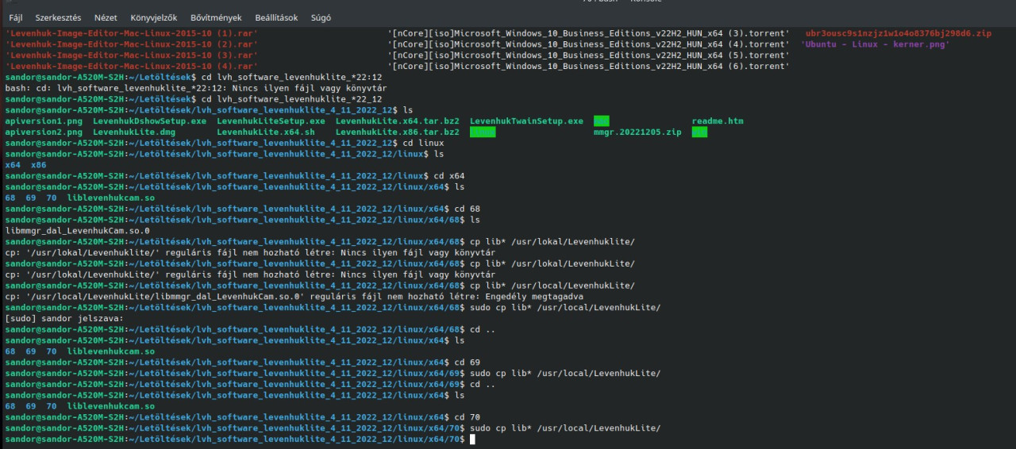Click libmmgr_dal_LevenhukCam.so.0 in the ls output
The height and width of the screenshot is (449, 1016).
tap(77, 231)
